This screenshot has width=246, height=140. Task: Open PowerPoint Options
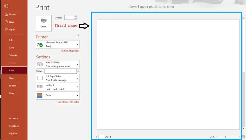pyautogui.click(x=13, y=133)
